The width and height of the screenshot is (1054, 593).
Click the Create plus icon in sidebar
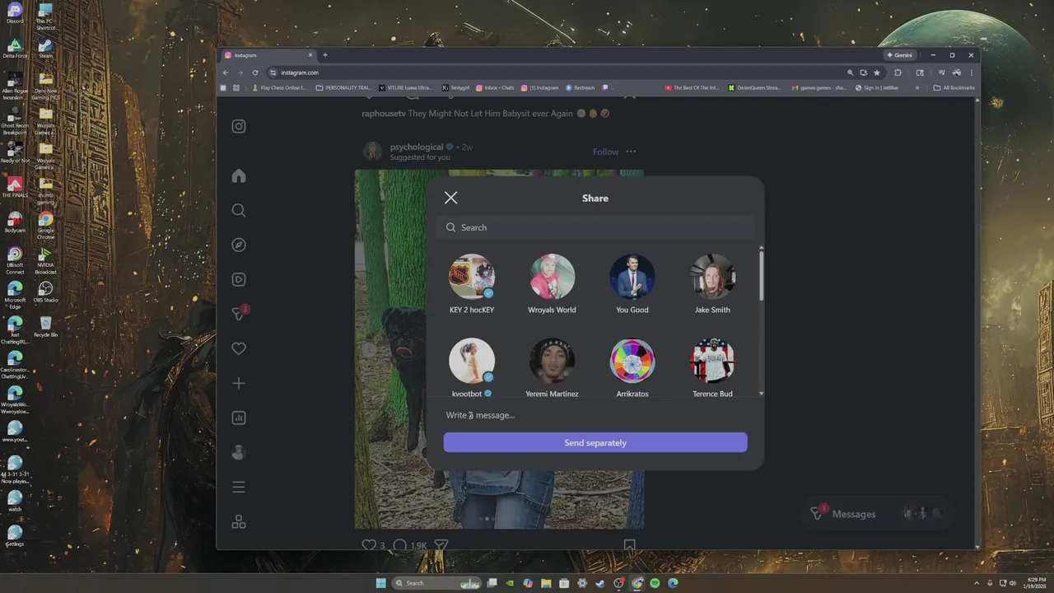pyautogui.click(x=239, y=383)
